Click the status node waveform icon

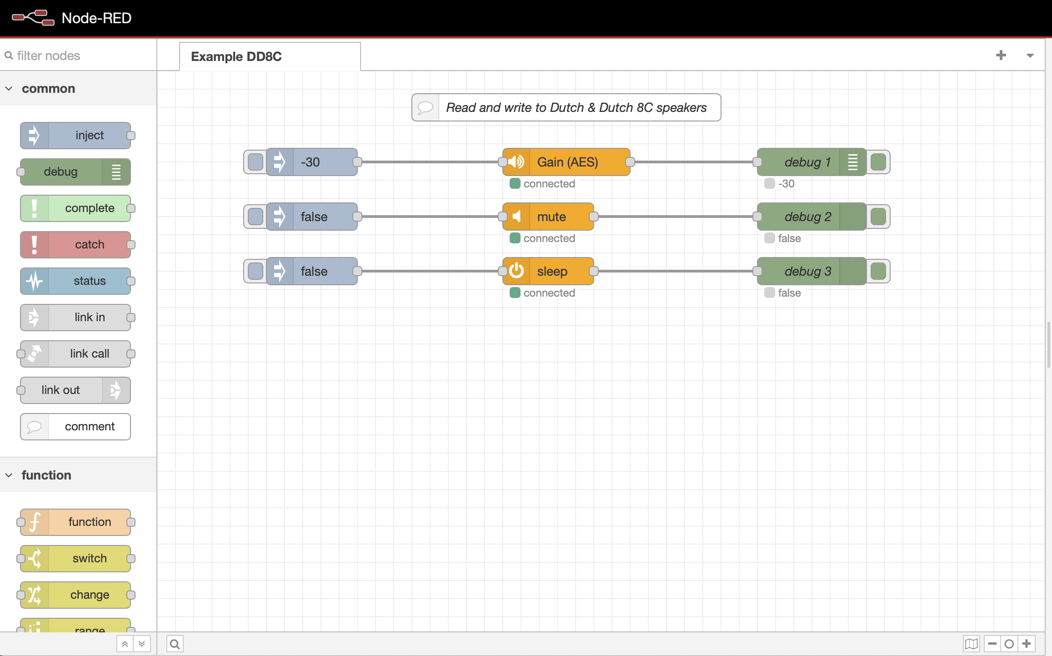35,280
